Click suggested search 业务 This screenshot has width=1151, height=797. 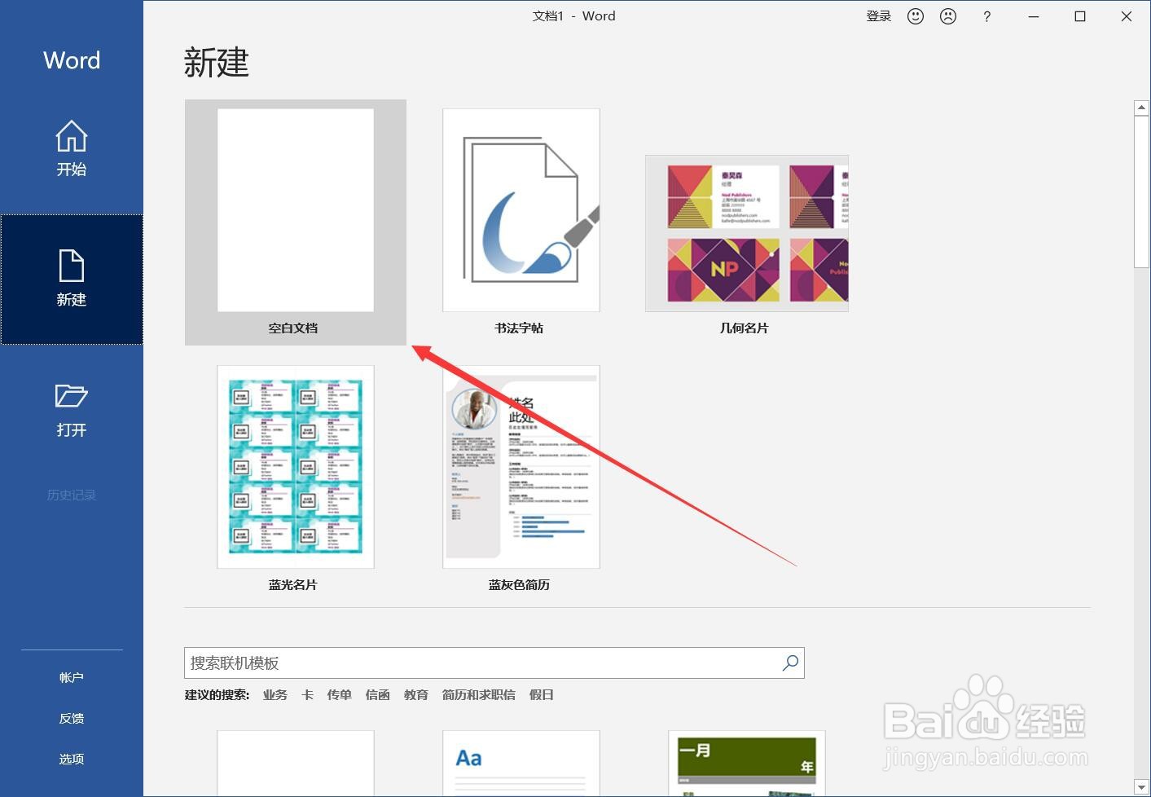[275, 695]
